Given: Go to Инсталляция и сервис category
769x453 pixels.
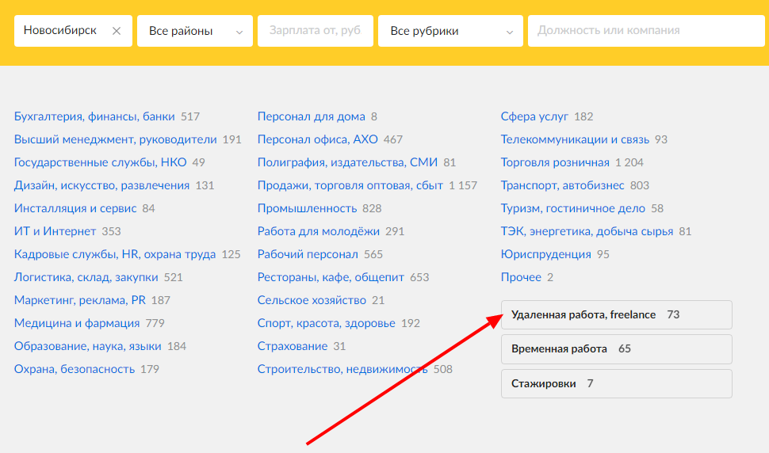Looking at the screenshot, I should point(75,208).
